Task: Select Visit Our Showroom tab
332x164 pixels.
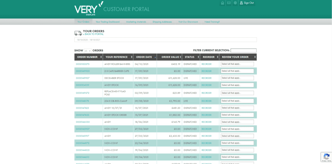Action: point(188,22)
